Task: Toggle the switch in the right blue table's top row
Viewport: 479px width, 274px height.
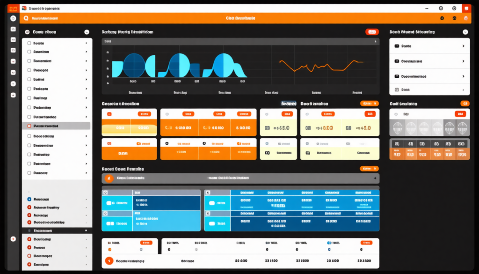Action: coord(212,203)
